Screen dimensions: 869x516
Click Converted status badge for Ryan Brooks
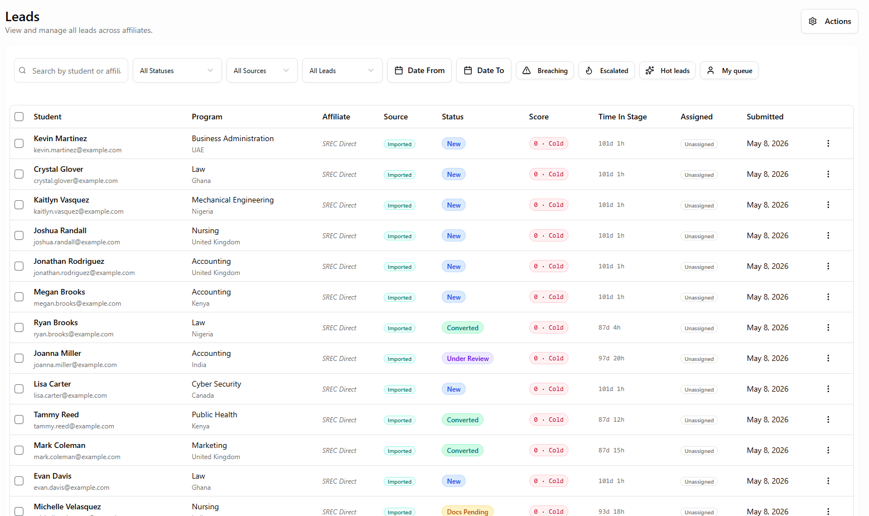pyautogui.click(x=462, y=327)
